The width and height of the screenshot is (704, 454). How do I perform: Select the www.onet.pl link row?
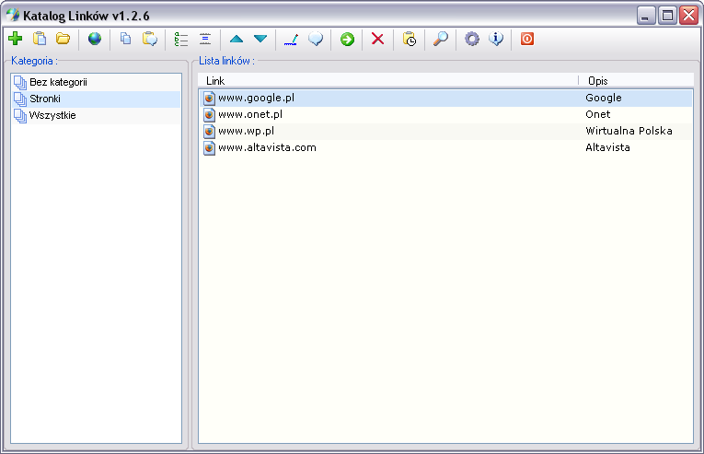249,114
